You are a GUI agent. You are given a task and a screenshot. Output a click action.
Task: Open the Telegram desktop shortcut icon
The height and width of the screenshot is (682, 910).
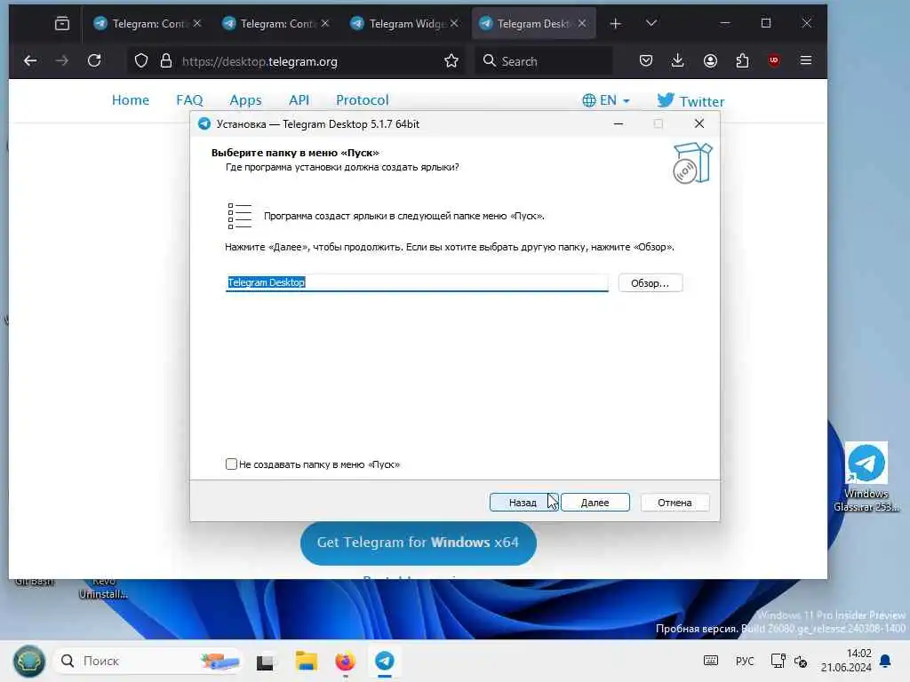coord(866,477)
